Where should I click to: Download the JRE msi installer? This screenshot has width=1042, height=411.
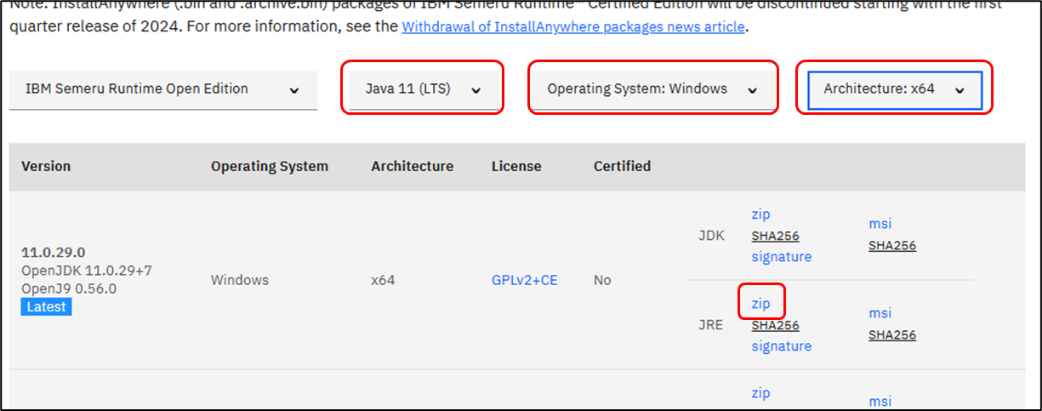click(880, 313)
